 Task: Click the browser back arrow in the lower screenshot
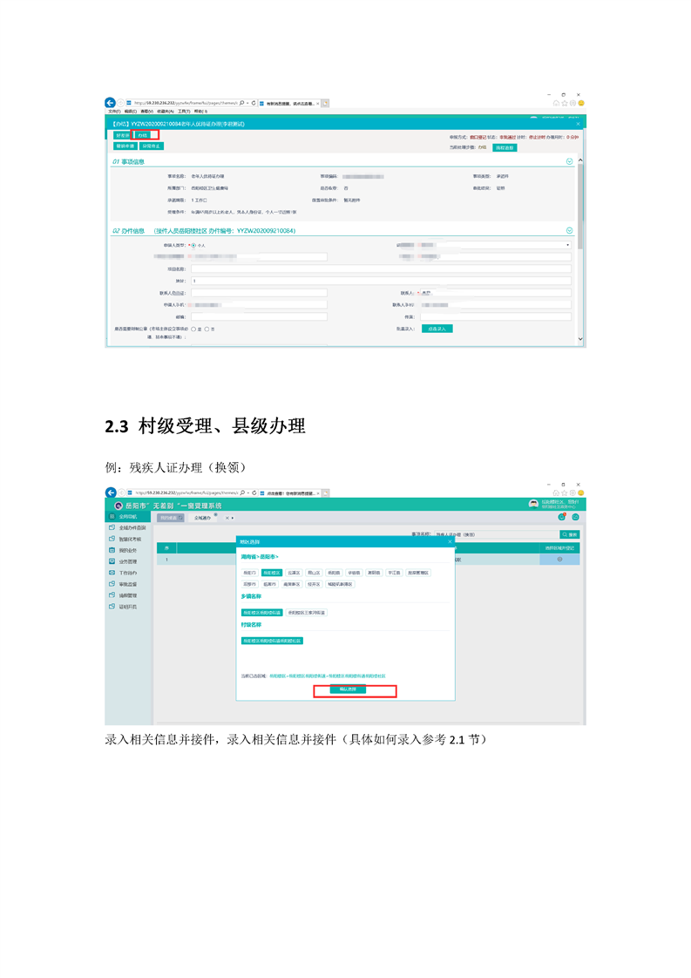coord(111,492)
